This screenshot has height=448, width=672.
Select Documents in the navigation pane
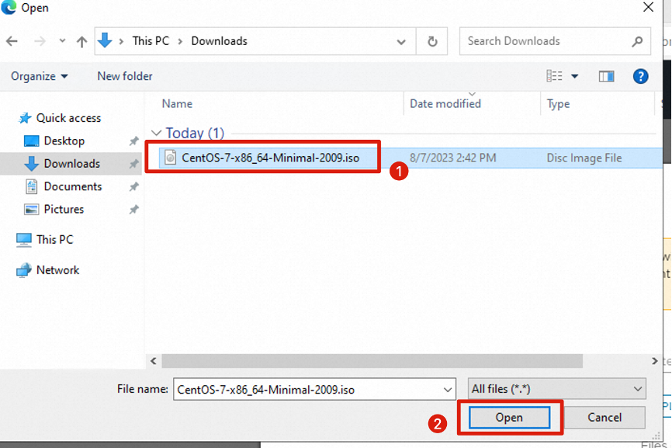[72, 186]
